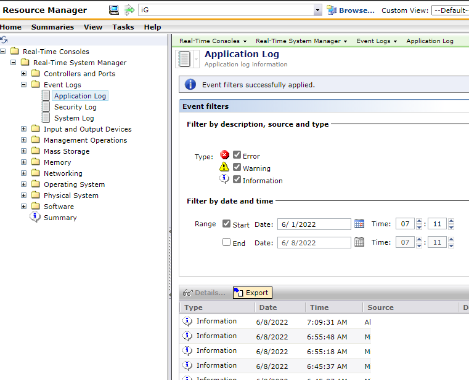
Task: Toggle the Start range checkbox
Action: 226,224
